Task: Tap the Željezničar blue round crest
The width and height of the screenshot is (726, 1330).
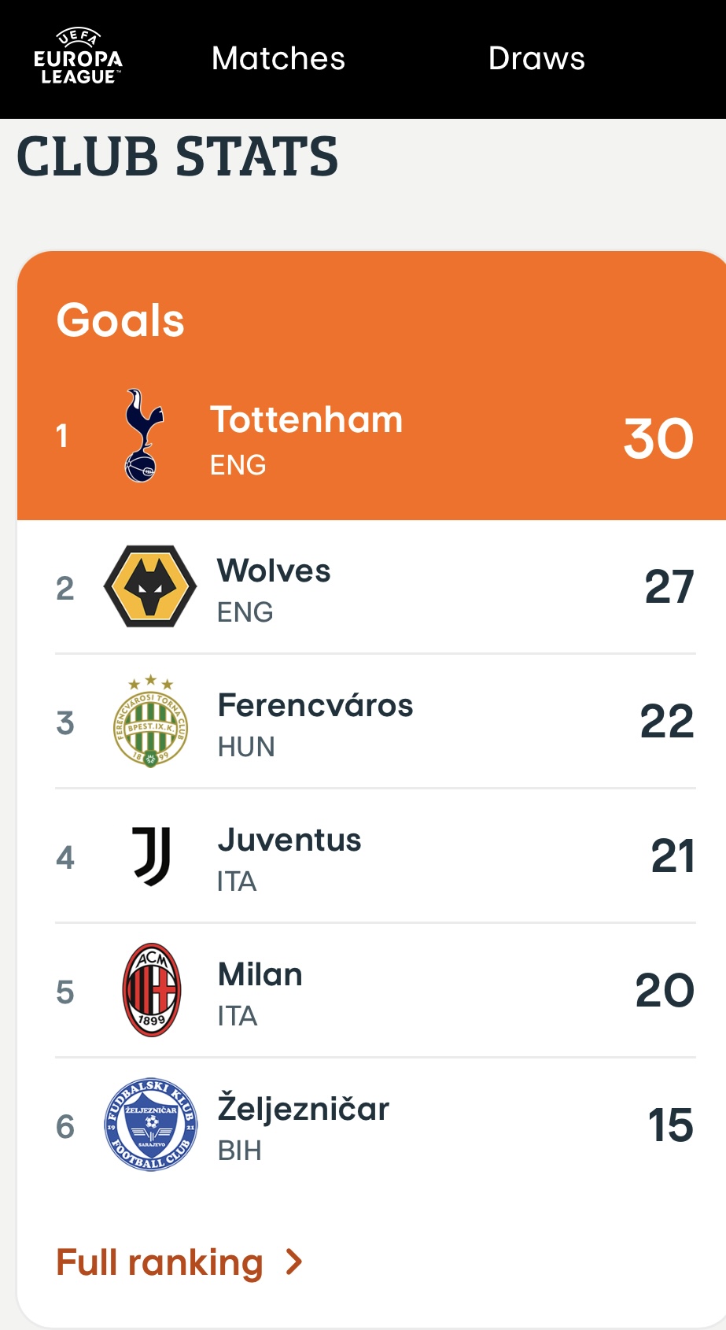Action: click(150, 1125)
